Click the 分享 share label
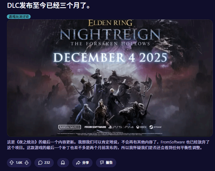 tap(86, 163)
